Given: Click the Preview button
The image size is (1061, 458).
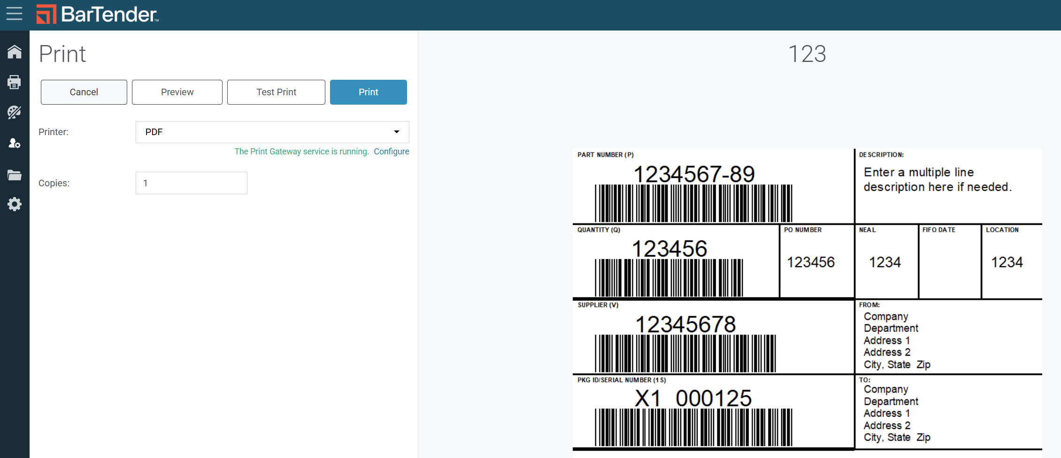Looking at the screenshot, I should tap(177, 92).
